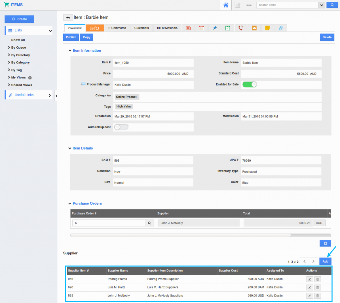This screenshot has width=340, height=303.
Task: Add a new supplier
Action: [x=325, y=262]
